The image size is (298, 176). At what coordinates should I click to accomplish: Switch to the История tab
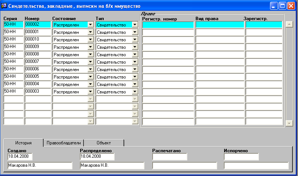[23, 143]
